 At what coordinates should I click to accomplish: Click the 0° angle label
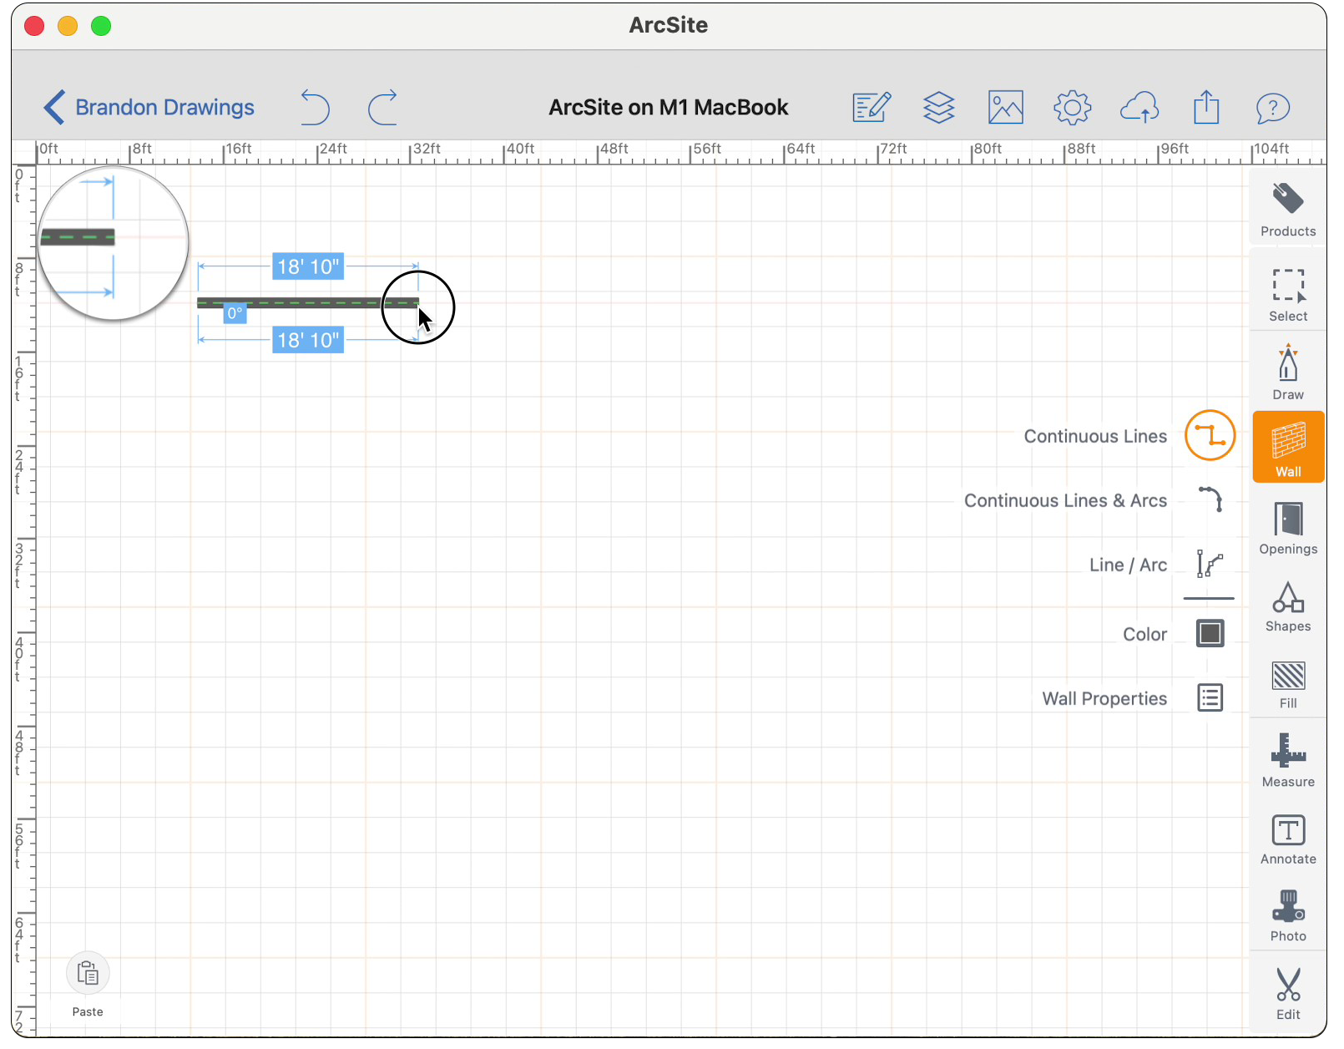point(235,314)
